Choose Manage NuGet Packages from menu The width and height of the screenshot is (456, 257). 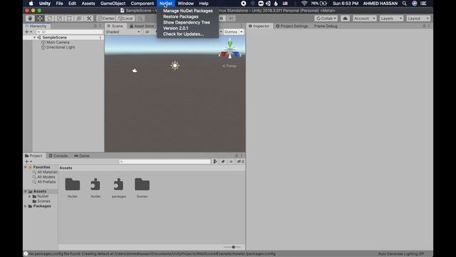(x=188, y=11)
